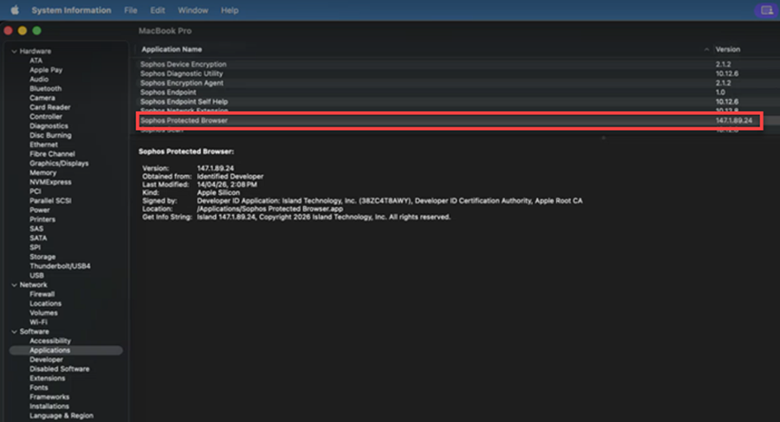Screen dimensions: 780x422
Task: Open the Window menu
Action: (192, 10)
